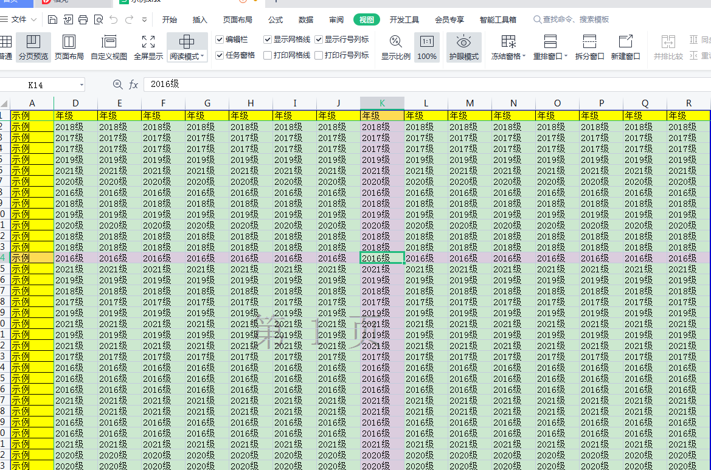Open the 审阅 ribbon tab
711x470 pixels.
tap(336, 19)
